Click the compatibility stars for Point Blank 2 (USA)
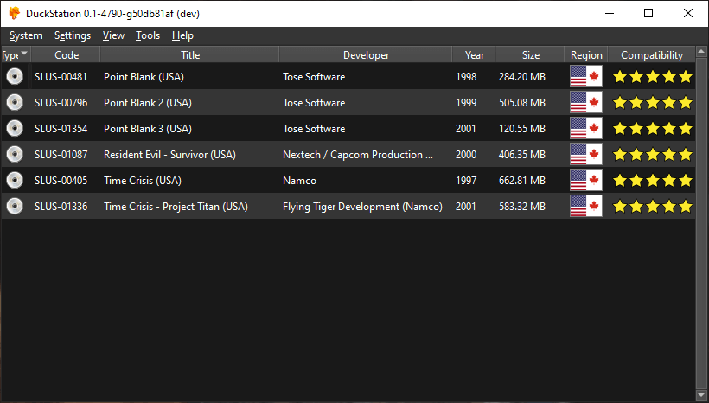The width and height of the screenshot is (709, 403). [x=653, y=103]
